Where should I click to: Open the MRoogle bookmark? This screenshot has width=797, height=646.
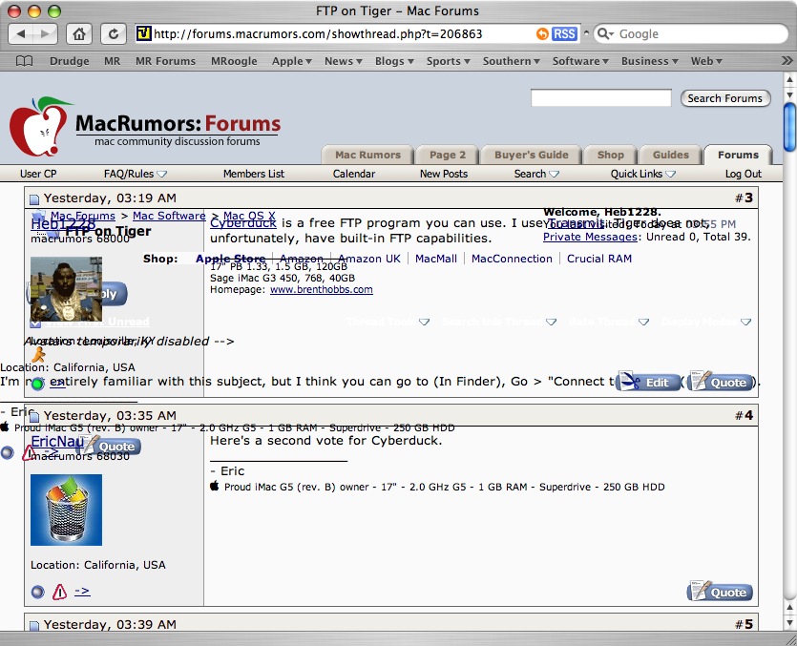(x=234, y=61)
